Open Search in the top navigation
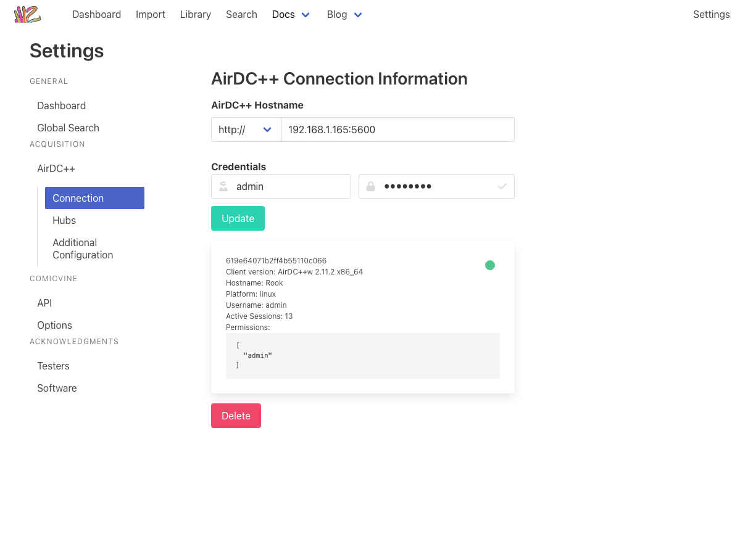732x552 pixels. 241,14
